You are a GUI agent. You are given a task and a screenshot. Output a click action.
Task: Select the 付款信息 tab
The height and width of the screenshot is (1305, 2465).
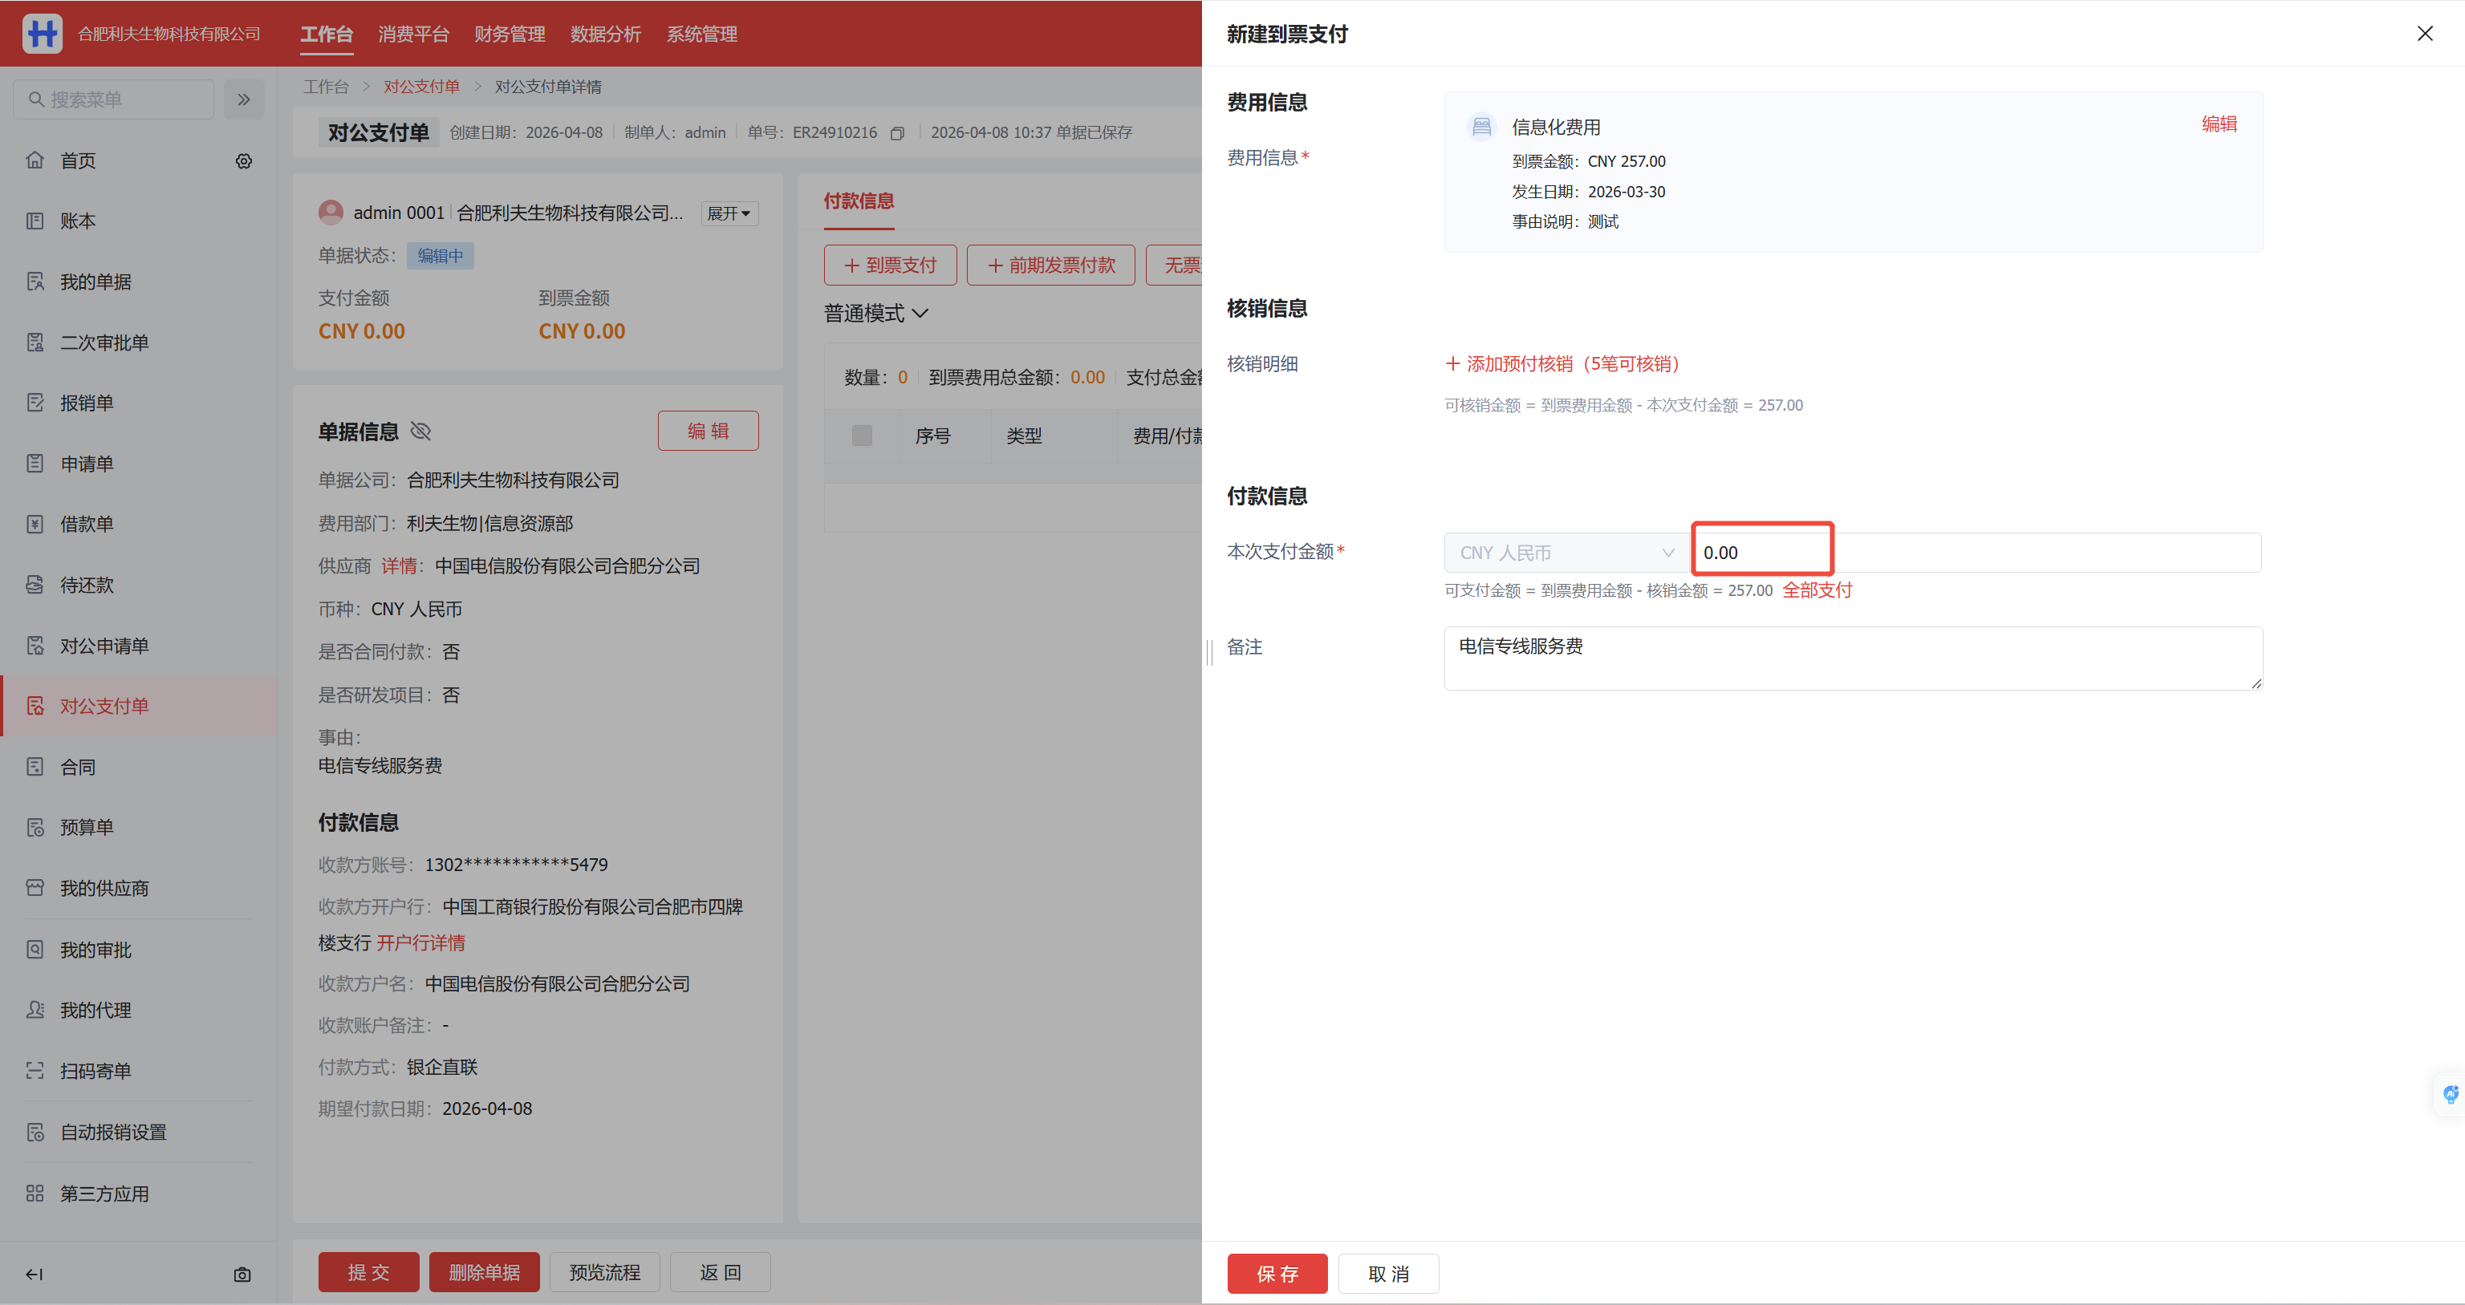pos(859,201)
